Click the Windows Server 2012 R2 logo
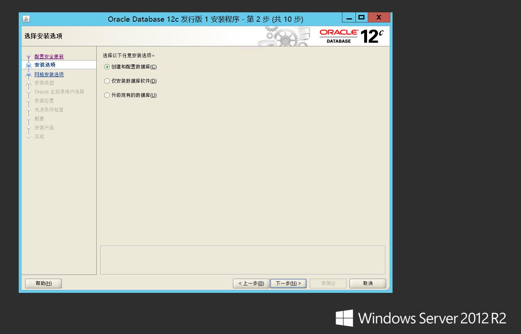Viewport: 521px width, 334px height. point(421,318)
